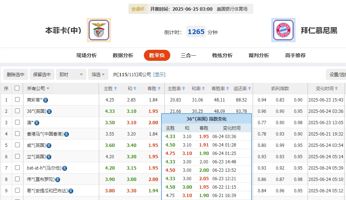Expand the 所有公司 filter dropdown
Viewport: 346px width, 200px height.
tap(48, 89)
